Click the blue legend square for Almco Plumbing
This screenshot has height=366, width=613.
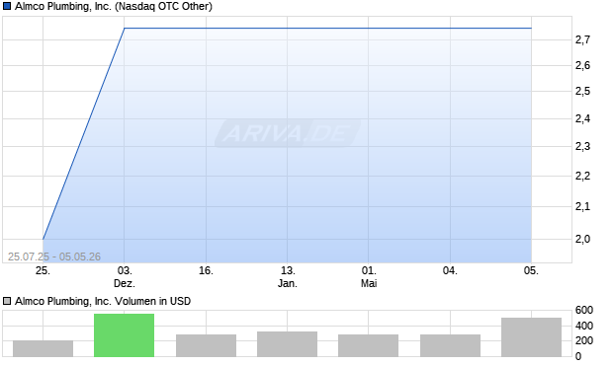coord(7,6)
